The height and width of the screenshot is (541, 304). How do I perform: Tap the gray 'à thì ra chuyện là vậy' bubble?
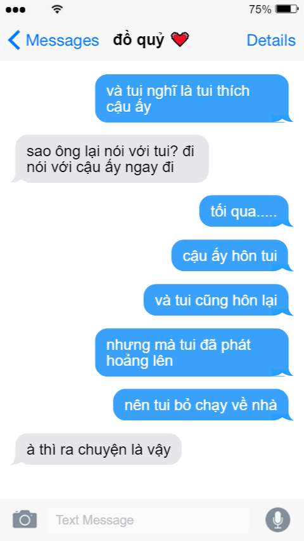pyautogui.click(x=97, y=449)
